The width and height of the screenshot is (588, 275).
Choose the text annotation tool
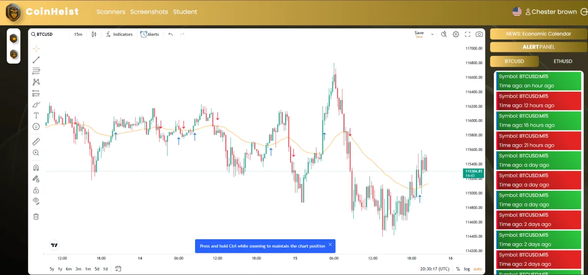(x=36, y=116)
